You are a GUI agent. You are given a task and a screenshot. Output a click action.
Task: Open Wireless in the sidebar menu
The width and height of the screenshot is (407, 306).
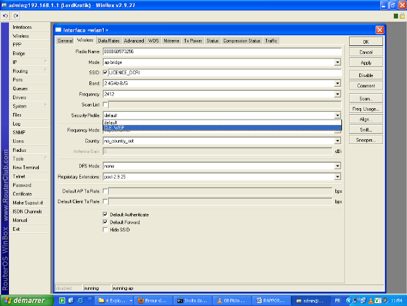[x=29, y=36]
